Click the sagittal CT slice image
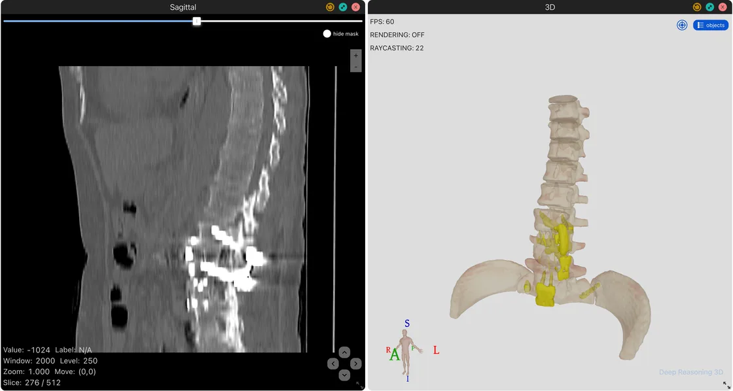 [184, 209]
